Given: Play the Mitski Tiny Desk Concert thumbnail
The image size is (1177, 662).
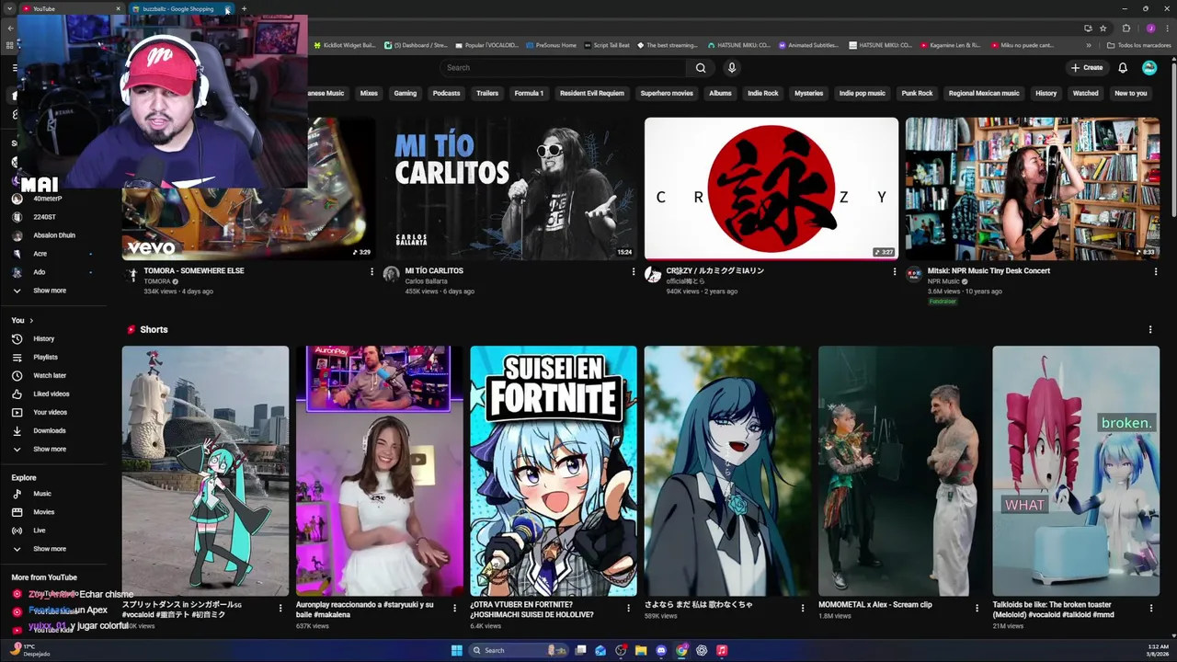Looking at the screenshot, I should [1033, 188].
